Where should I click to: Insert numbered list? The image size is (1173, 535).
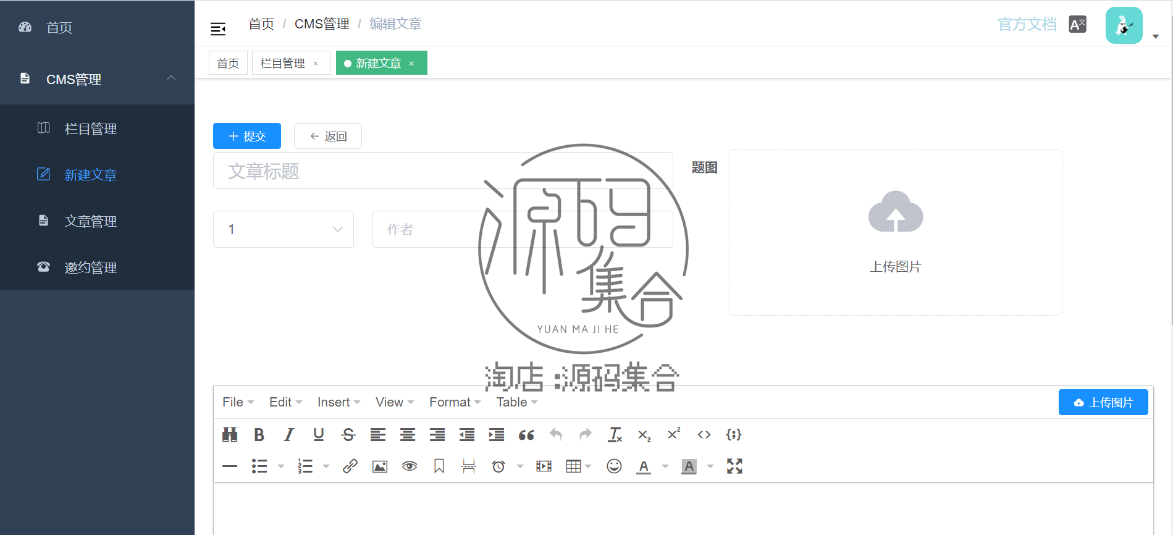305,466
